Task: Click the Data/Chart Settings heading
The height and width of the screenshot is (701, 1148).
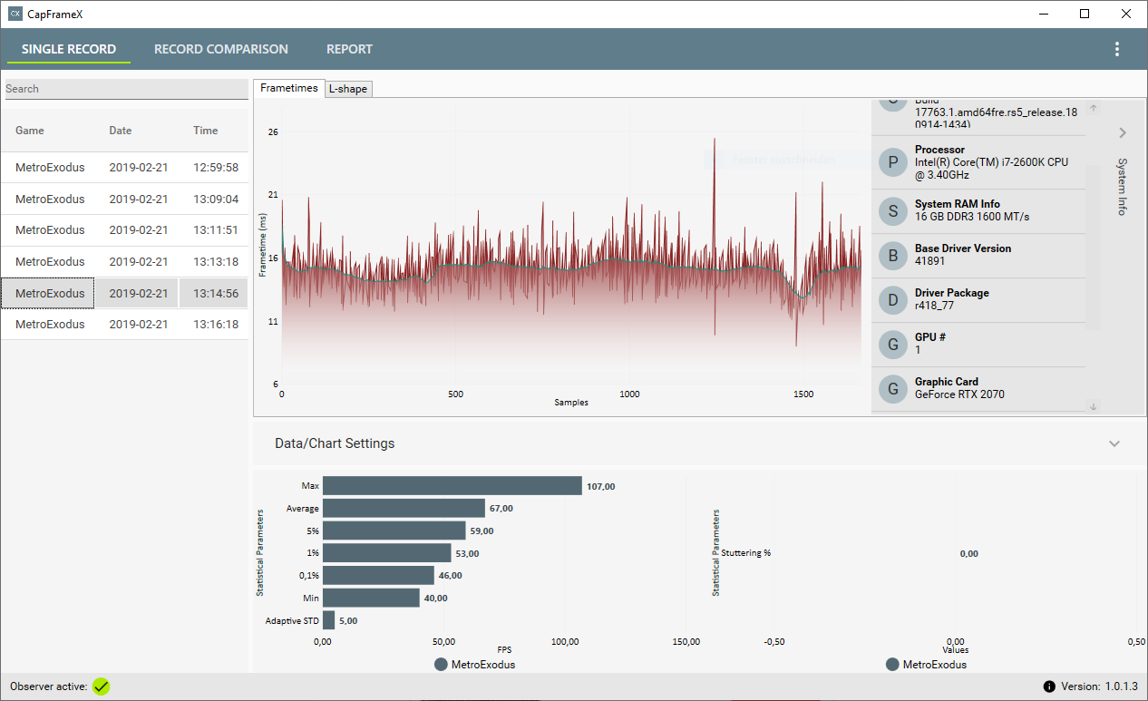Action: pyautogui.click(x=335, y=443)
